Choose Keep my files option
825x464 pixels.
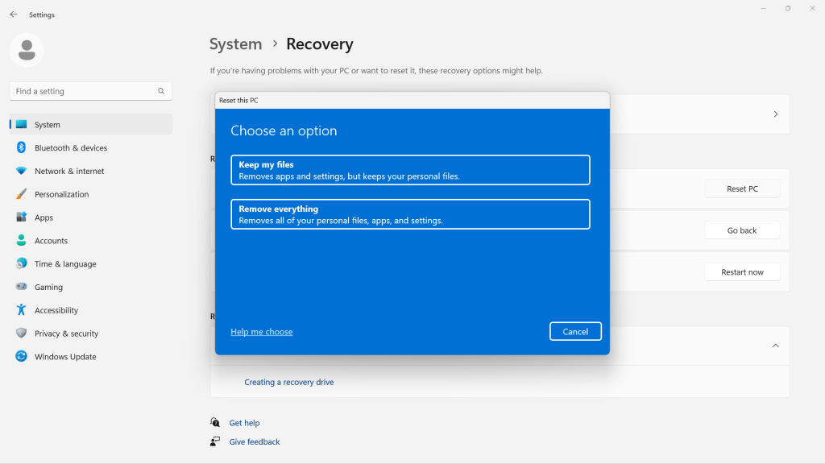coord(410,170)
